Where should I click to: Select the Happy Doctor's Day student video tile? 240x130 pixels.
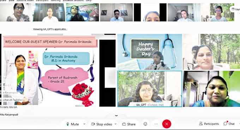point(150,52)
